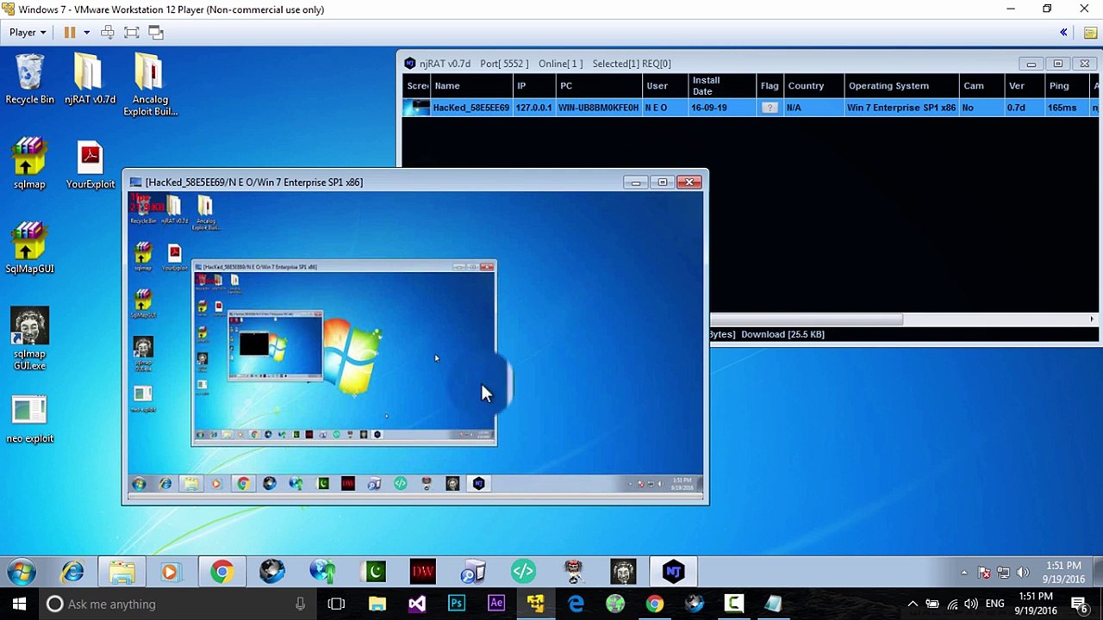Launch sqlmap GUI.exe desktop icon
This screenshot has height=620, width=1103.
29,338
